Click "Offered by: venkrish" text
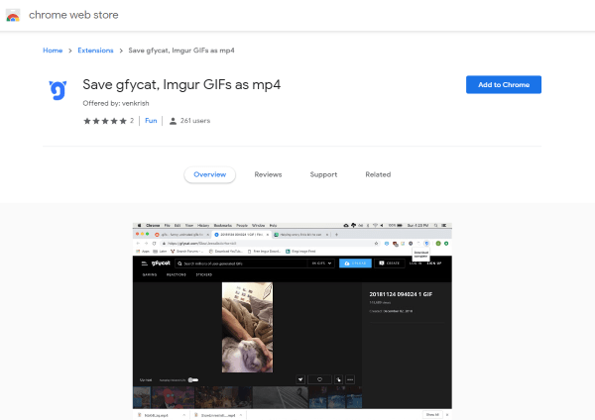 (x=116, y=103)
